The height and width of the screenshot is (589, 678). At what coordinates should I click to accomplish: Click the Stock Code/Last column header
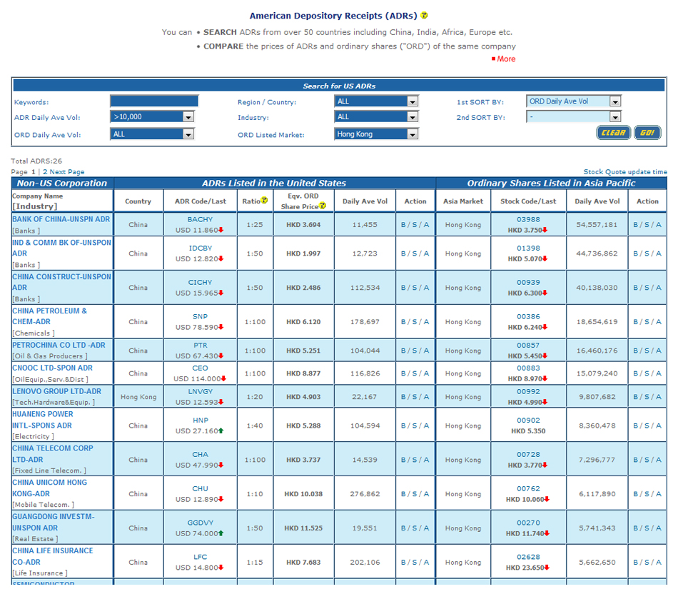pyautogui.click(x=528, y=201)
